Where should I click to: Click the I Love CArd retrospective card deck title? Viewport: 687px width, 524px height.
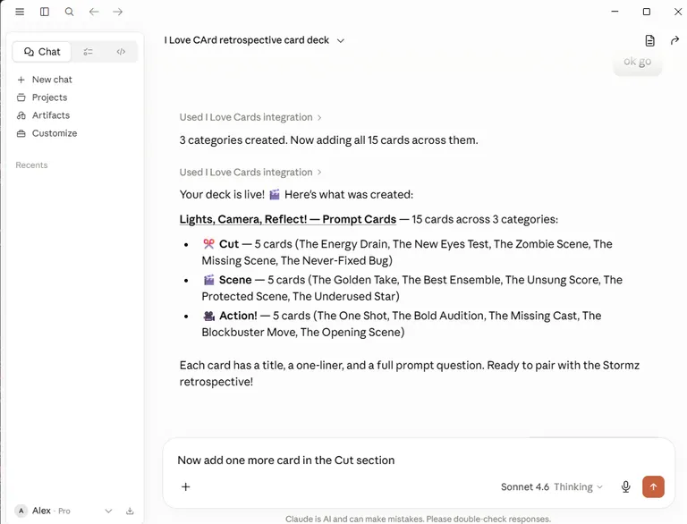click(247, 40)
